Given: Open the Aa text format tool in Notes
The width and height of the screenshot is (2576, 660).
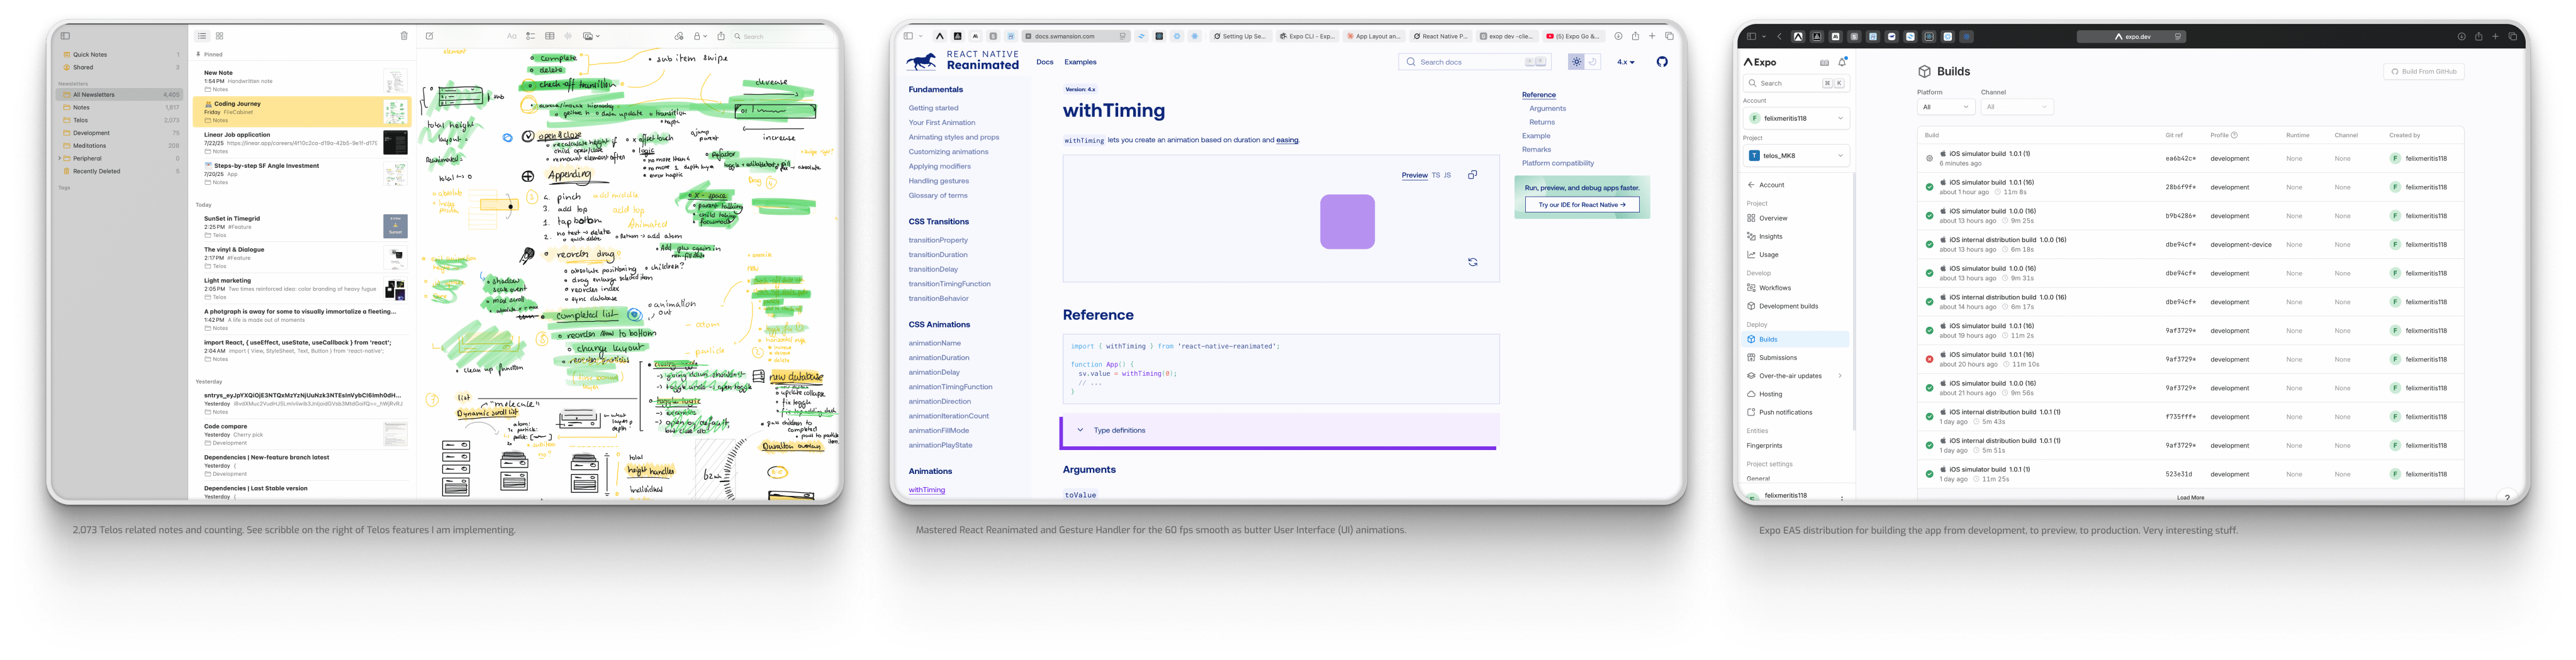Looking at the screenshot, I should [x=512, y=36].
